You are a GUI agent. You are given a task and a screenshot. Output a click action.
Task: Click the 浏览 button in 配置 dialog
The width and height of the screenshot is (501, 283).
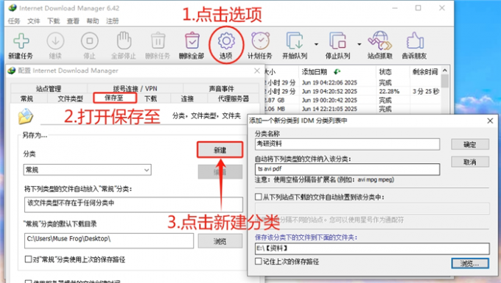pyautogui.click(x=220, y=241)
